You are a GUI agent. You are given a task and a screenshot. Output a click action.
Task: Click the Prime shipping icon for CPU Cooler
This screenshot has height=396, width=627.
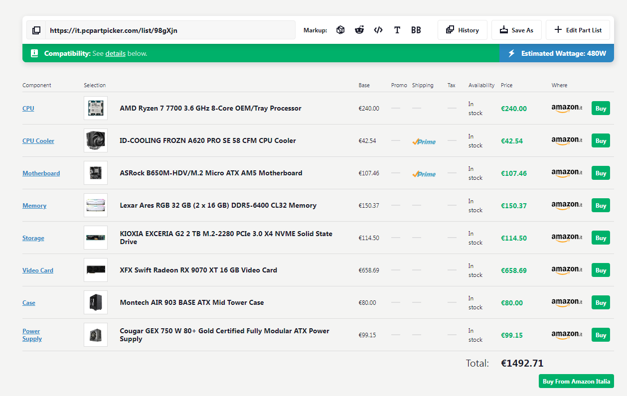424,141
